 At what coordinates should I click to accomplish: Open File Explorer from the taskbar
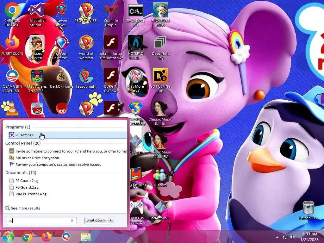click(86, 237)
